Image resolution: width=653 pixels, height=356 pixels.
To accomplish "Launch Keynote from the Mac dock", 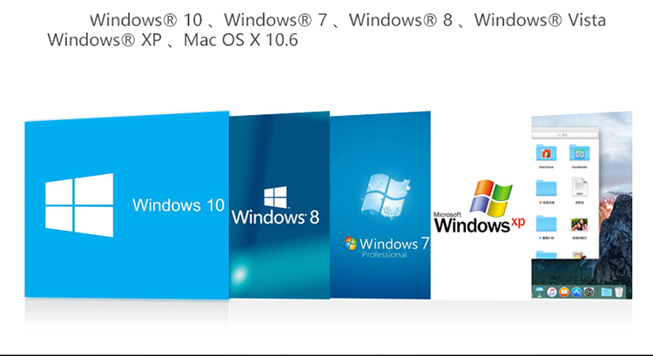I will pyautogui.click(x=539, y=292).
